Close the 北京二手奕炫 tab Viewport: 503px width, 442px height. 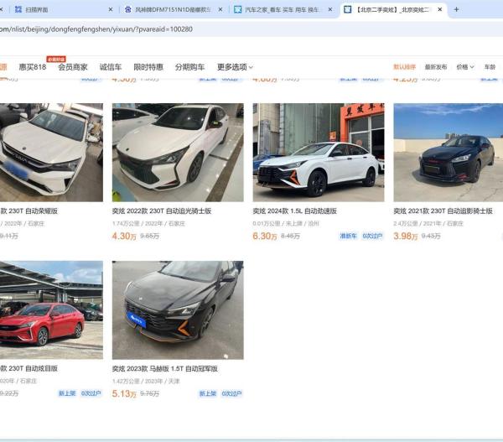coord(440,9)
